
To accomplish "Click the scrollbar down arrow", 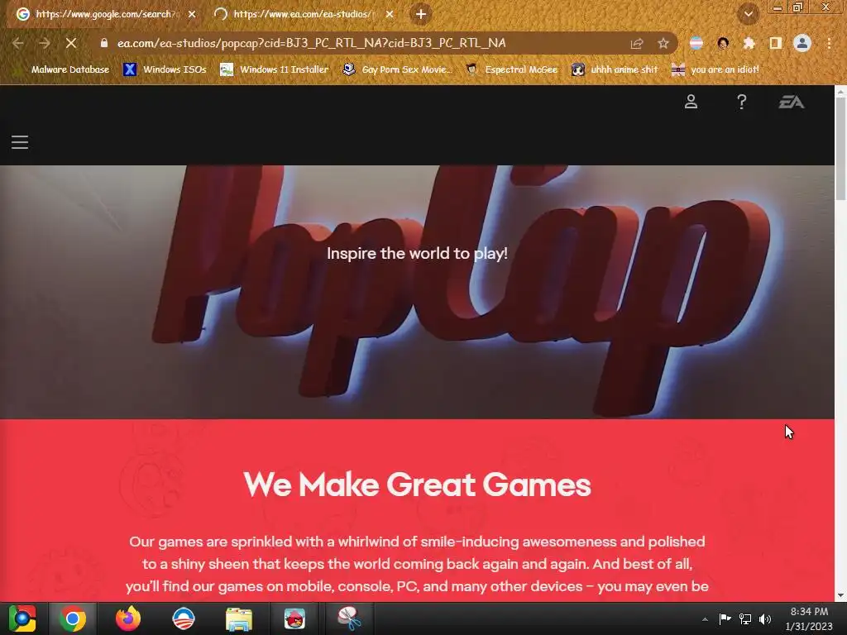I will [x=840, y=596].
